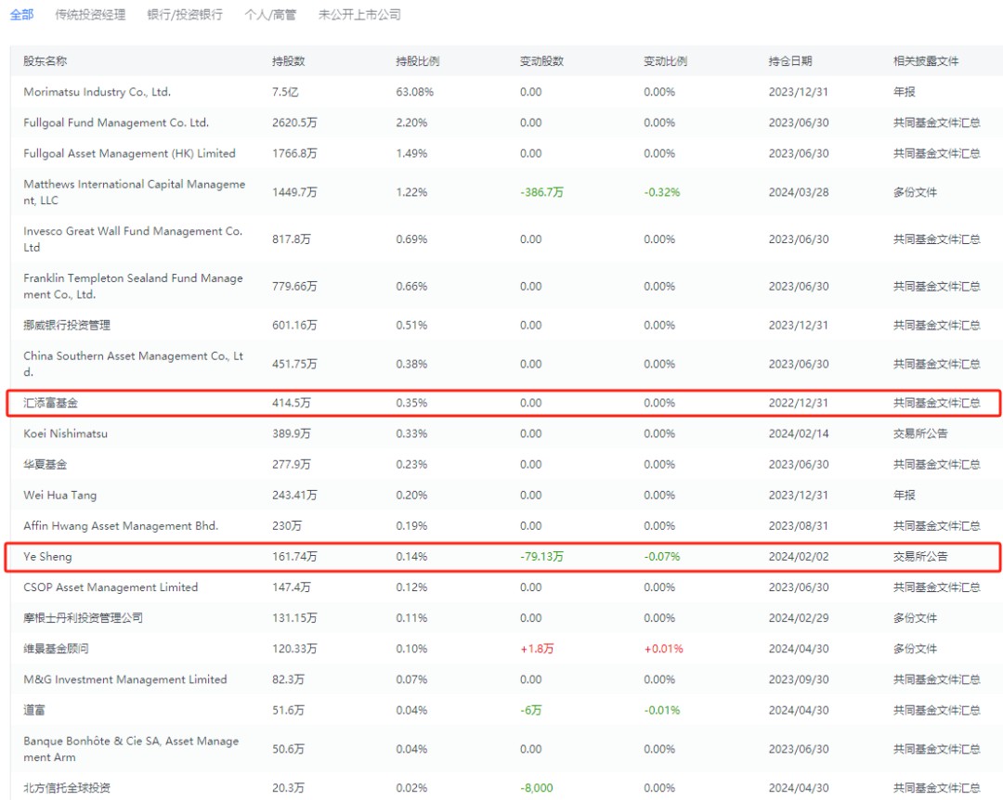Open the 银行/投资银行 tab
This screenshot has height=800, width=1003.
tap(185, 15)
